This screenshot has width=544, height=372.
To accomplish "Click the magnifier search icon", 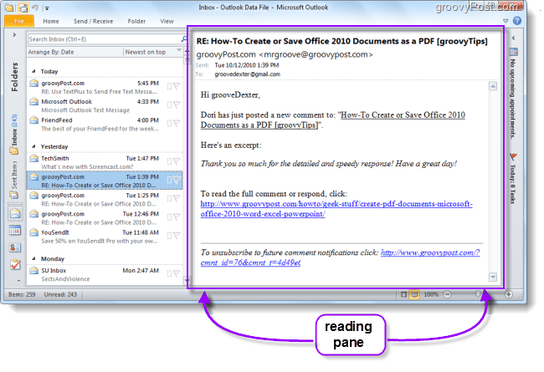I will (184, 38).
